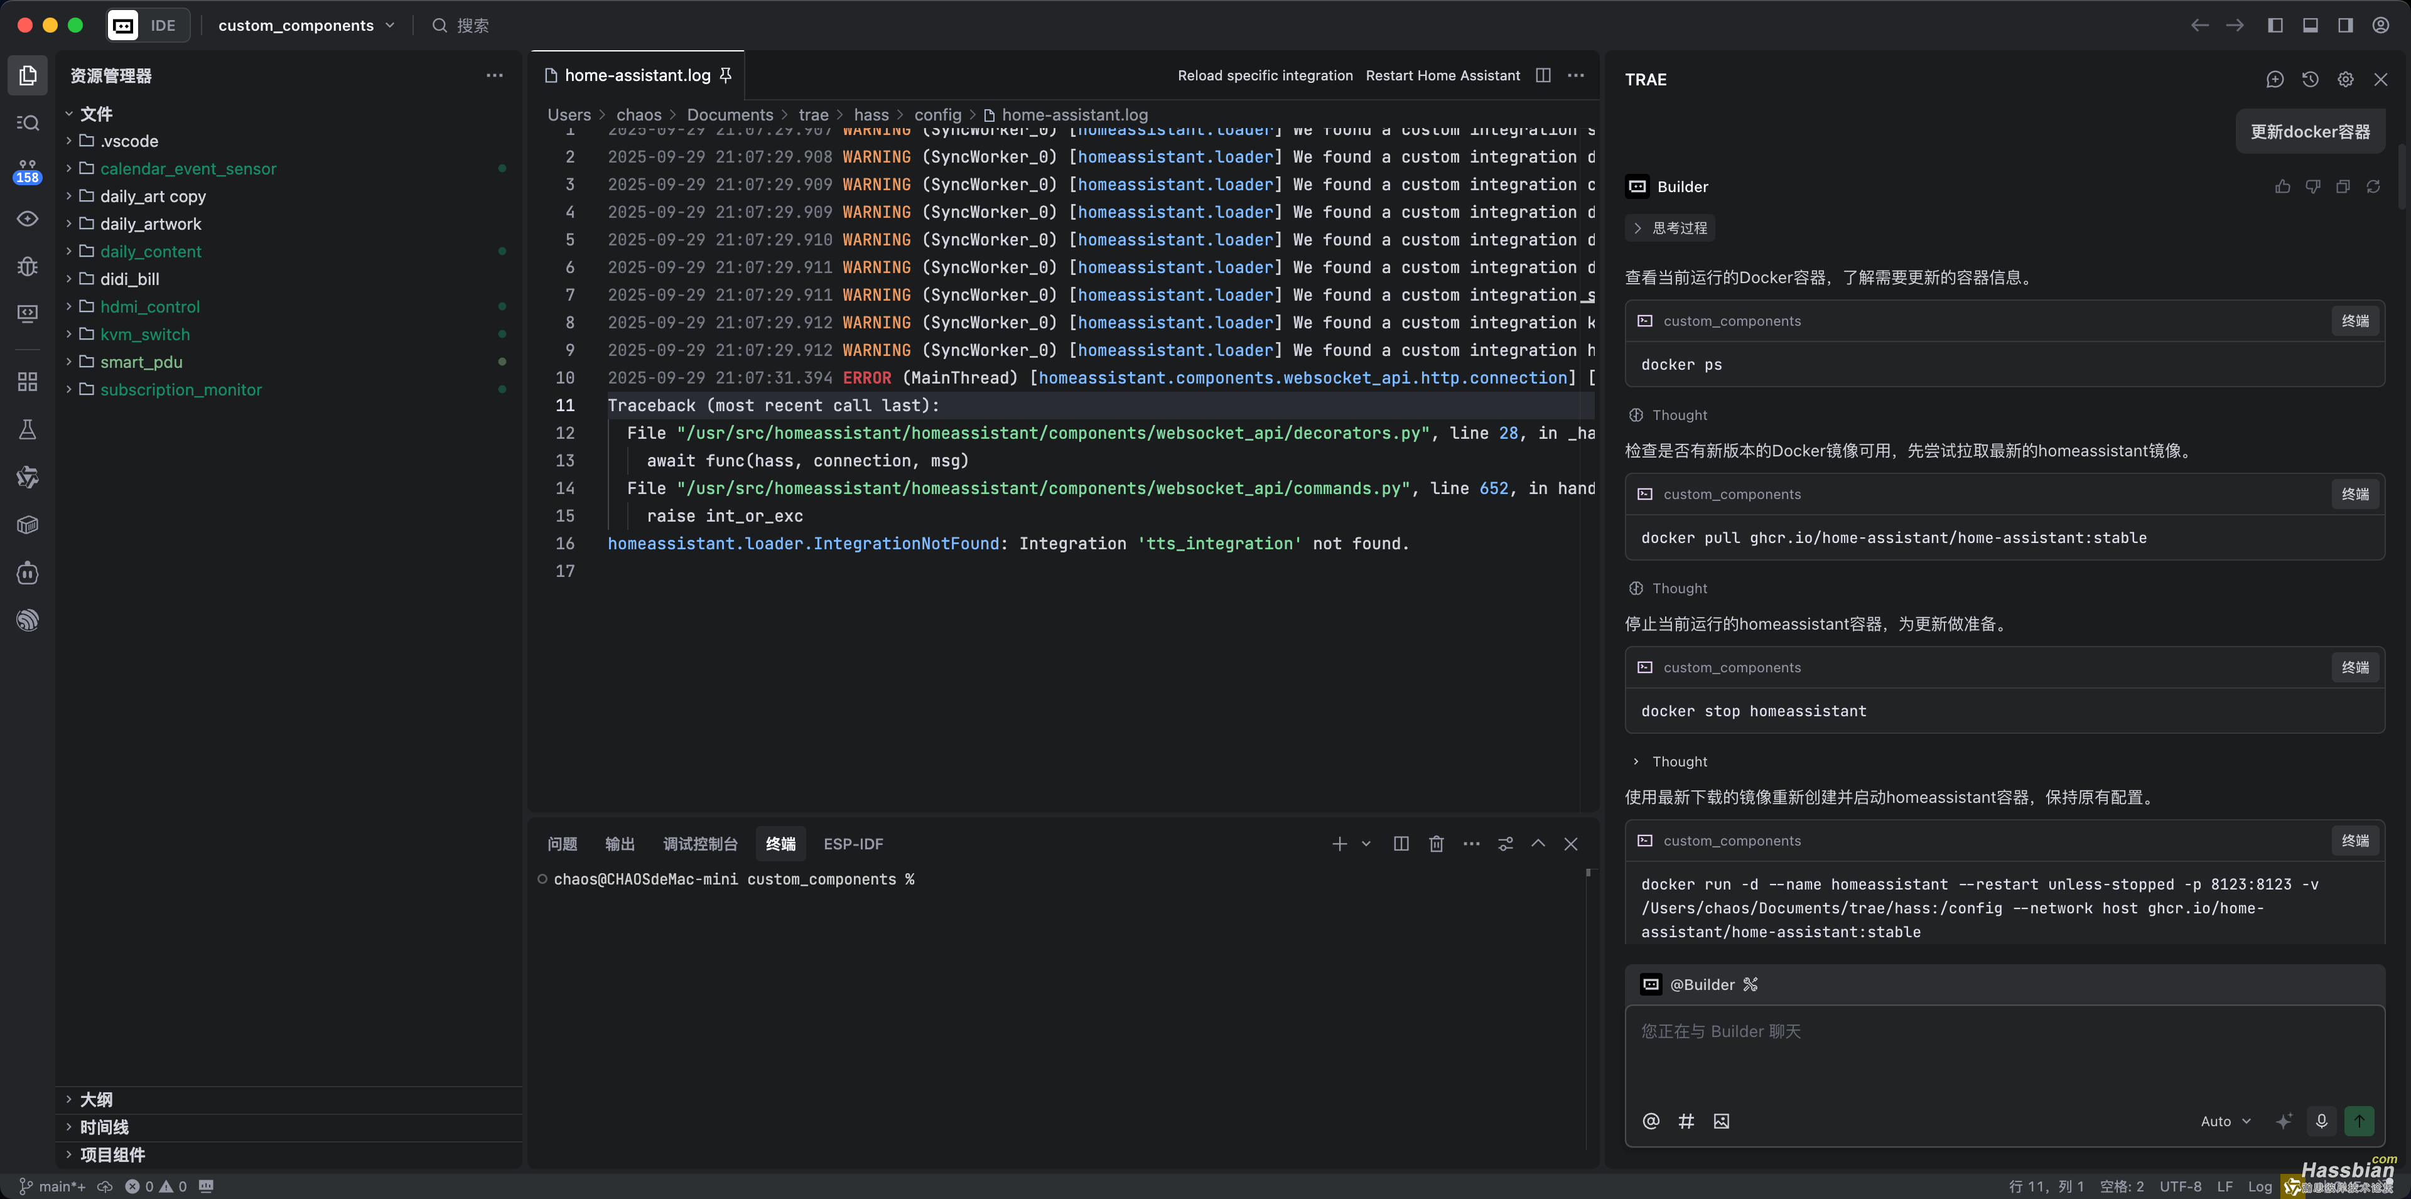Viewport: 2411px width, 1199px height.
Task: Open new terminal profile dropdown arrow
Action: (x=1366, y=843)
